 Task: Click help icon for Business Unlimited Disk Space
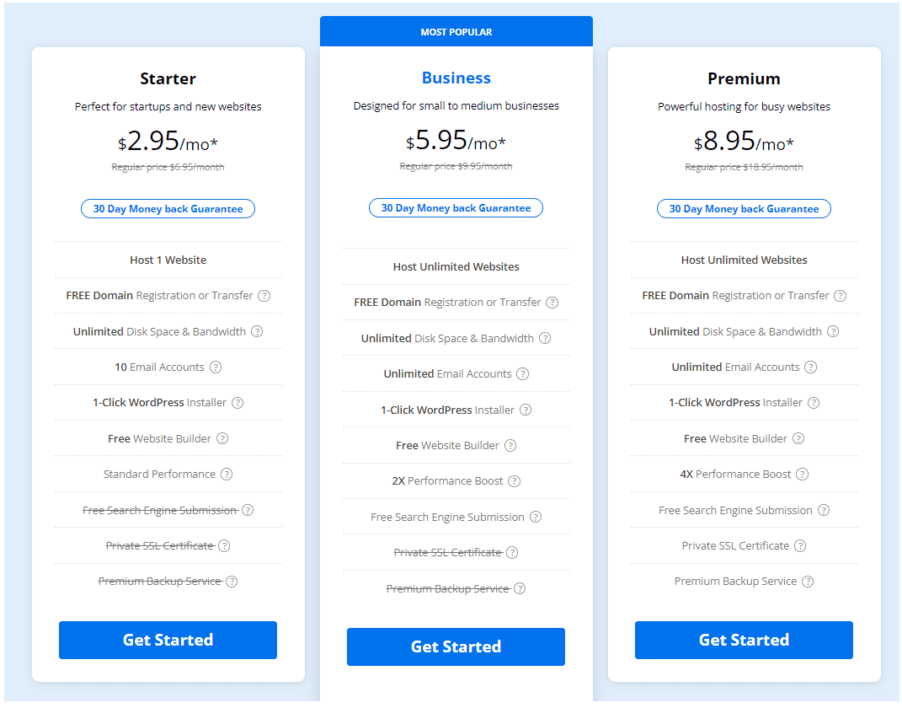pyautogui.click(x=545, y=339)
